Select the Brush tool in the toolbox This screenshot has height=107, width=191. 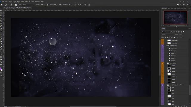[x=1, y=31]
